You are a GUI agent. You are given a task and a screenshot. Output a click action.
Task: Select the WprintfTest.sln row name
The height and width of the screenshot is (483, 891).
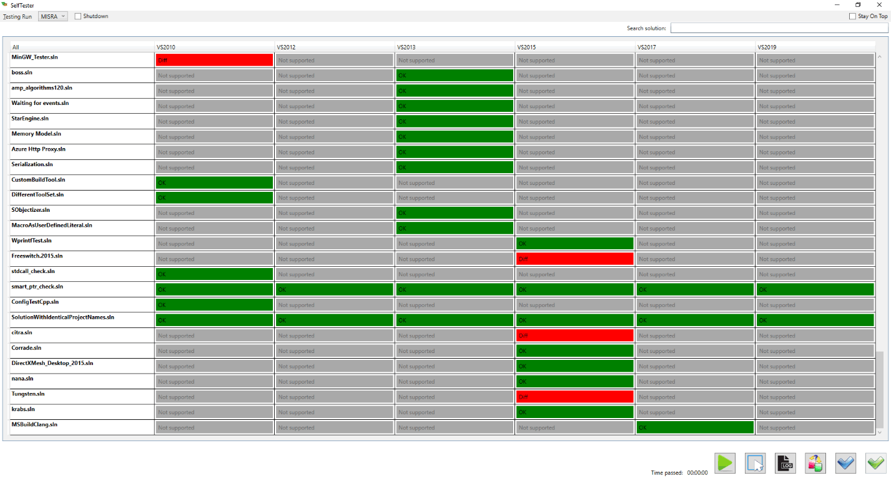click(x=32, y=241)
